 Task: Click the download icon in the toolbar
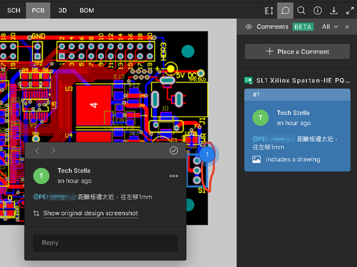pos(334,10)
